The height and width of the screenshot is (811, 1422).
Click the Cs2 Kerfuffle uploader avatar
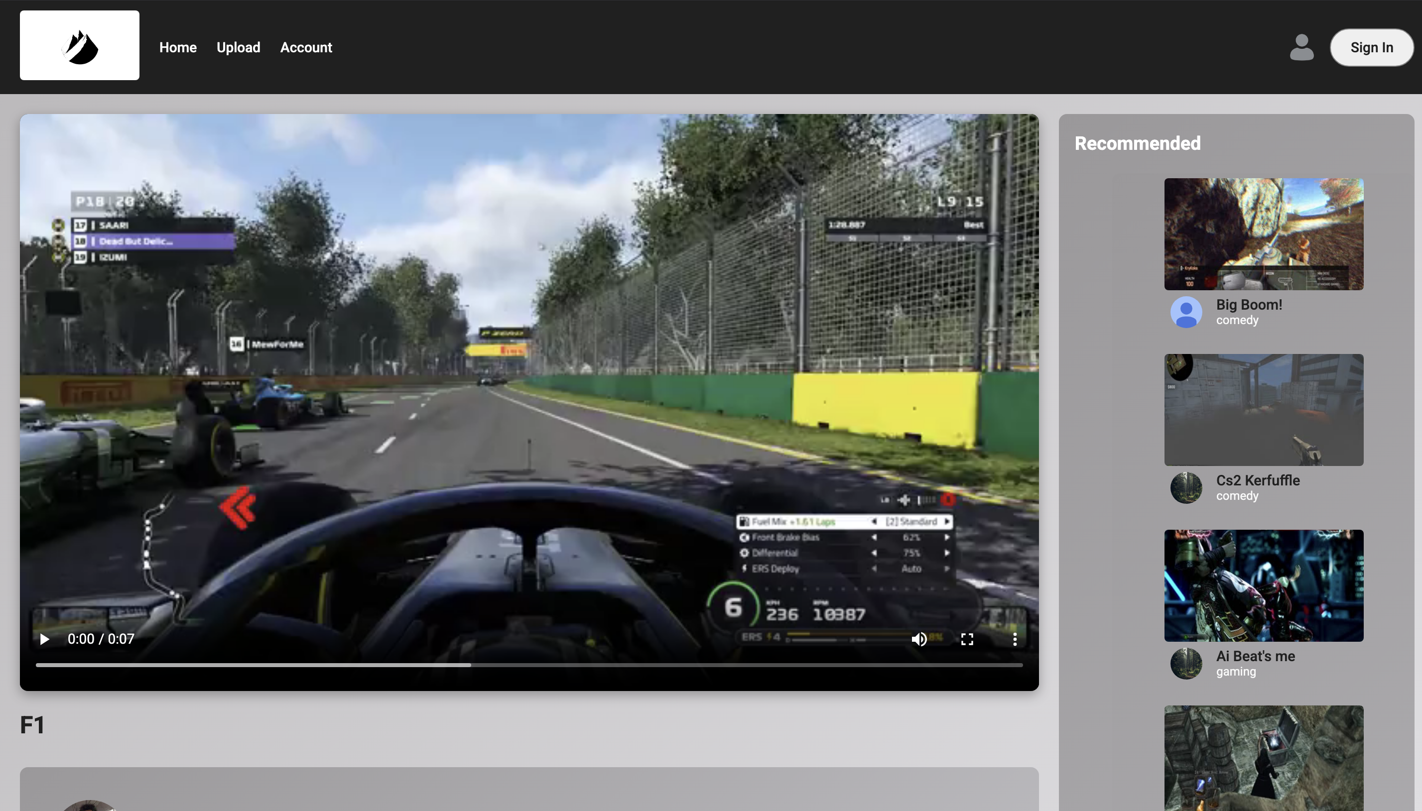(x=1186, y=488)
